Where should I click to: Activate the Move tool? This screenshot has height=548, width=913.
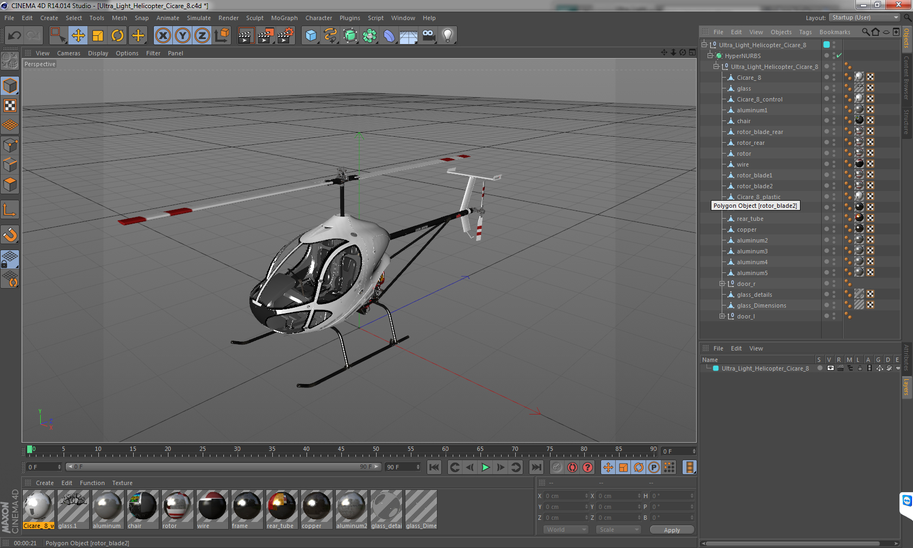tap(78, 36)
